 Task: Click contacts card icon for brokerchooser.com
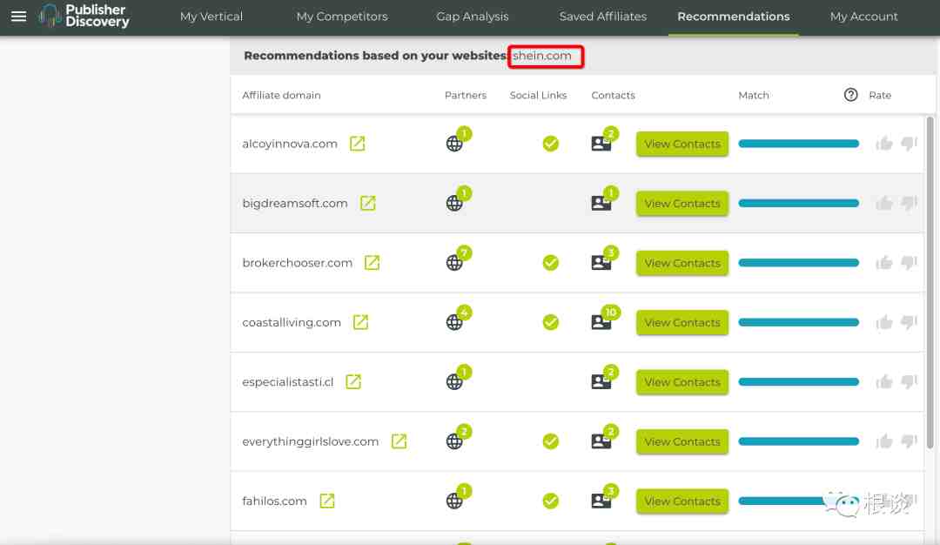(x=601, y=263)
